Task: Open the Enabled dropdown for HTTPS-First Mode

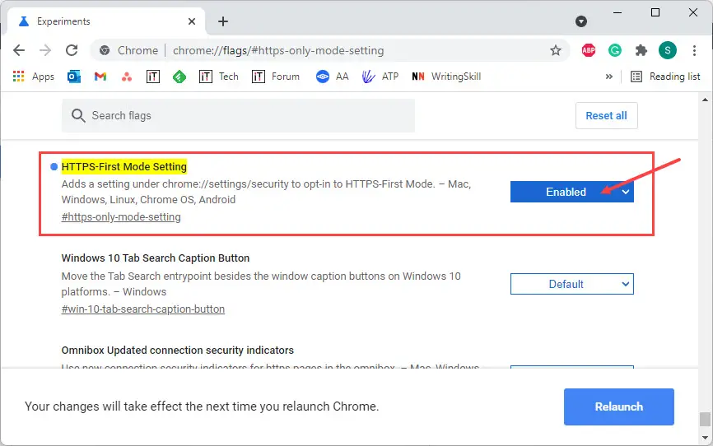Action: (571, 192)
